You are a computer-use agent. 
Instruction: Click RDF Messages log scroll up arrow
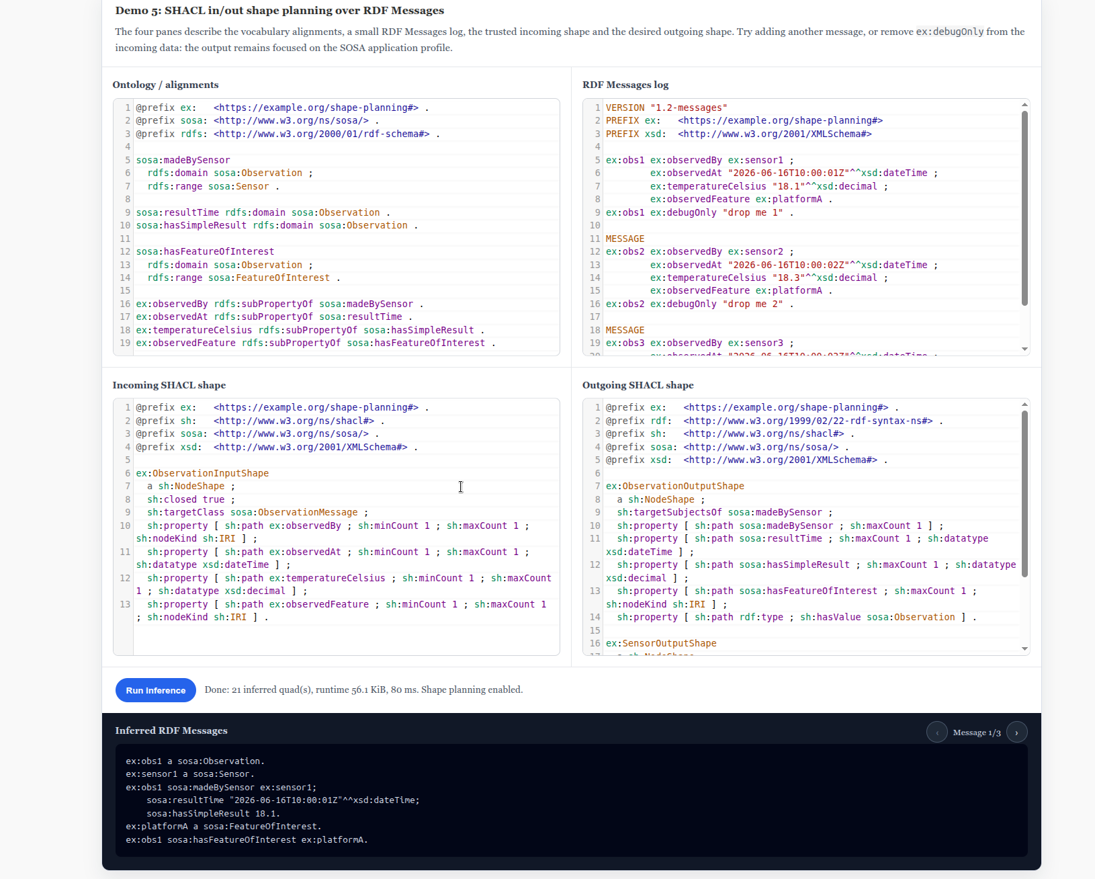tap(1024, 105)
